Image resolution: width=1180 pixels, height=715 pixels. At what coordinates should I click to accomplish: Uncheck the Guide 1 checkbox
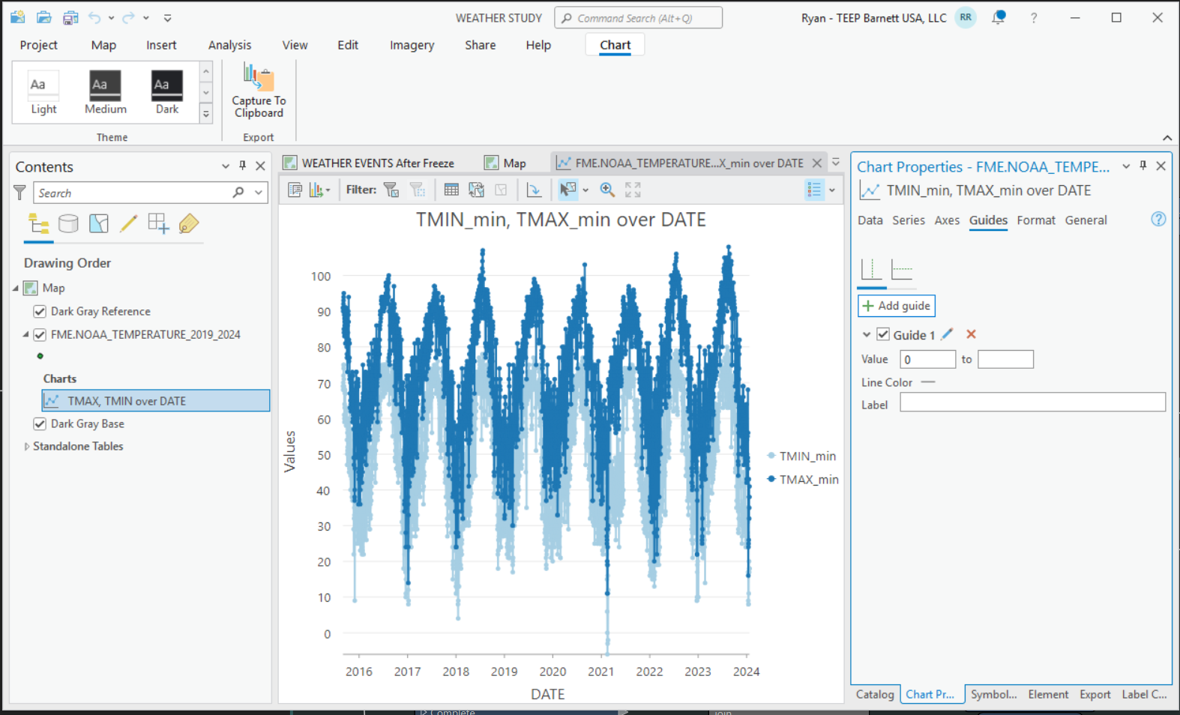tap(883, 335)
